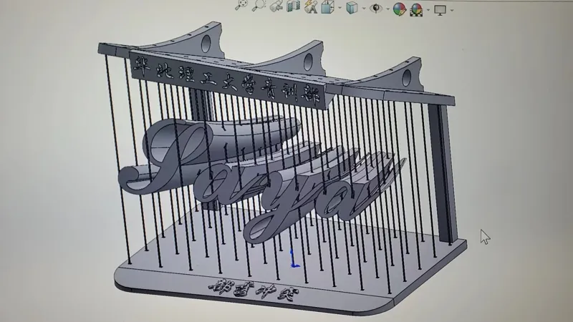
Task: Select the Zoom to Area magnifier tool
Action: [x=259, y=5]
